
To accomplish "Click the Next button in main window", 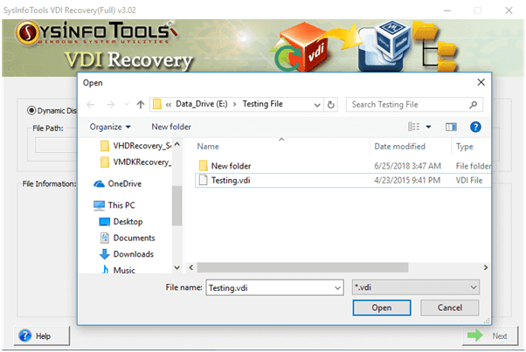I will click(x=490, y=335).
